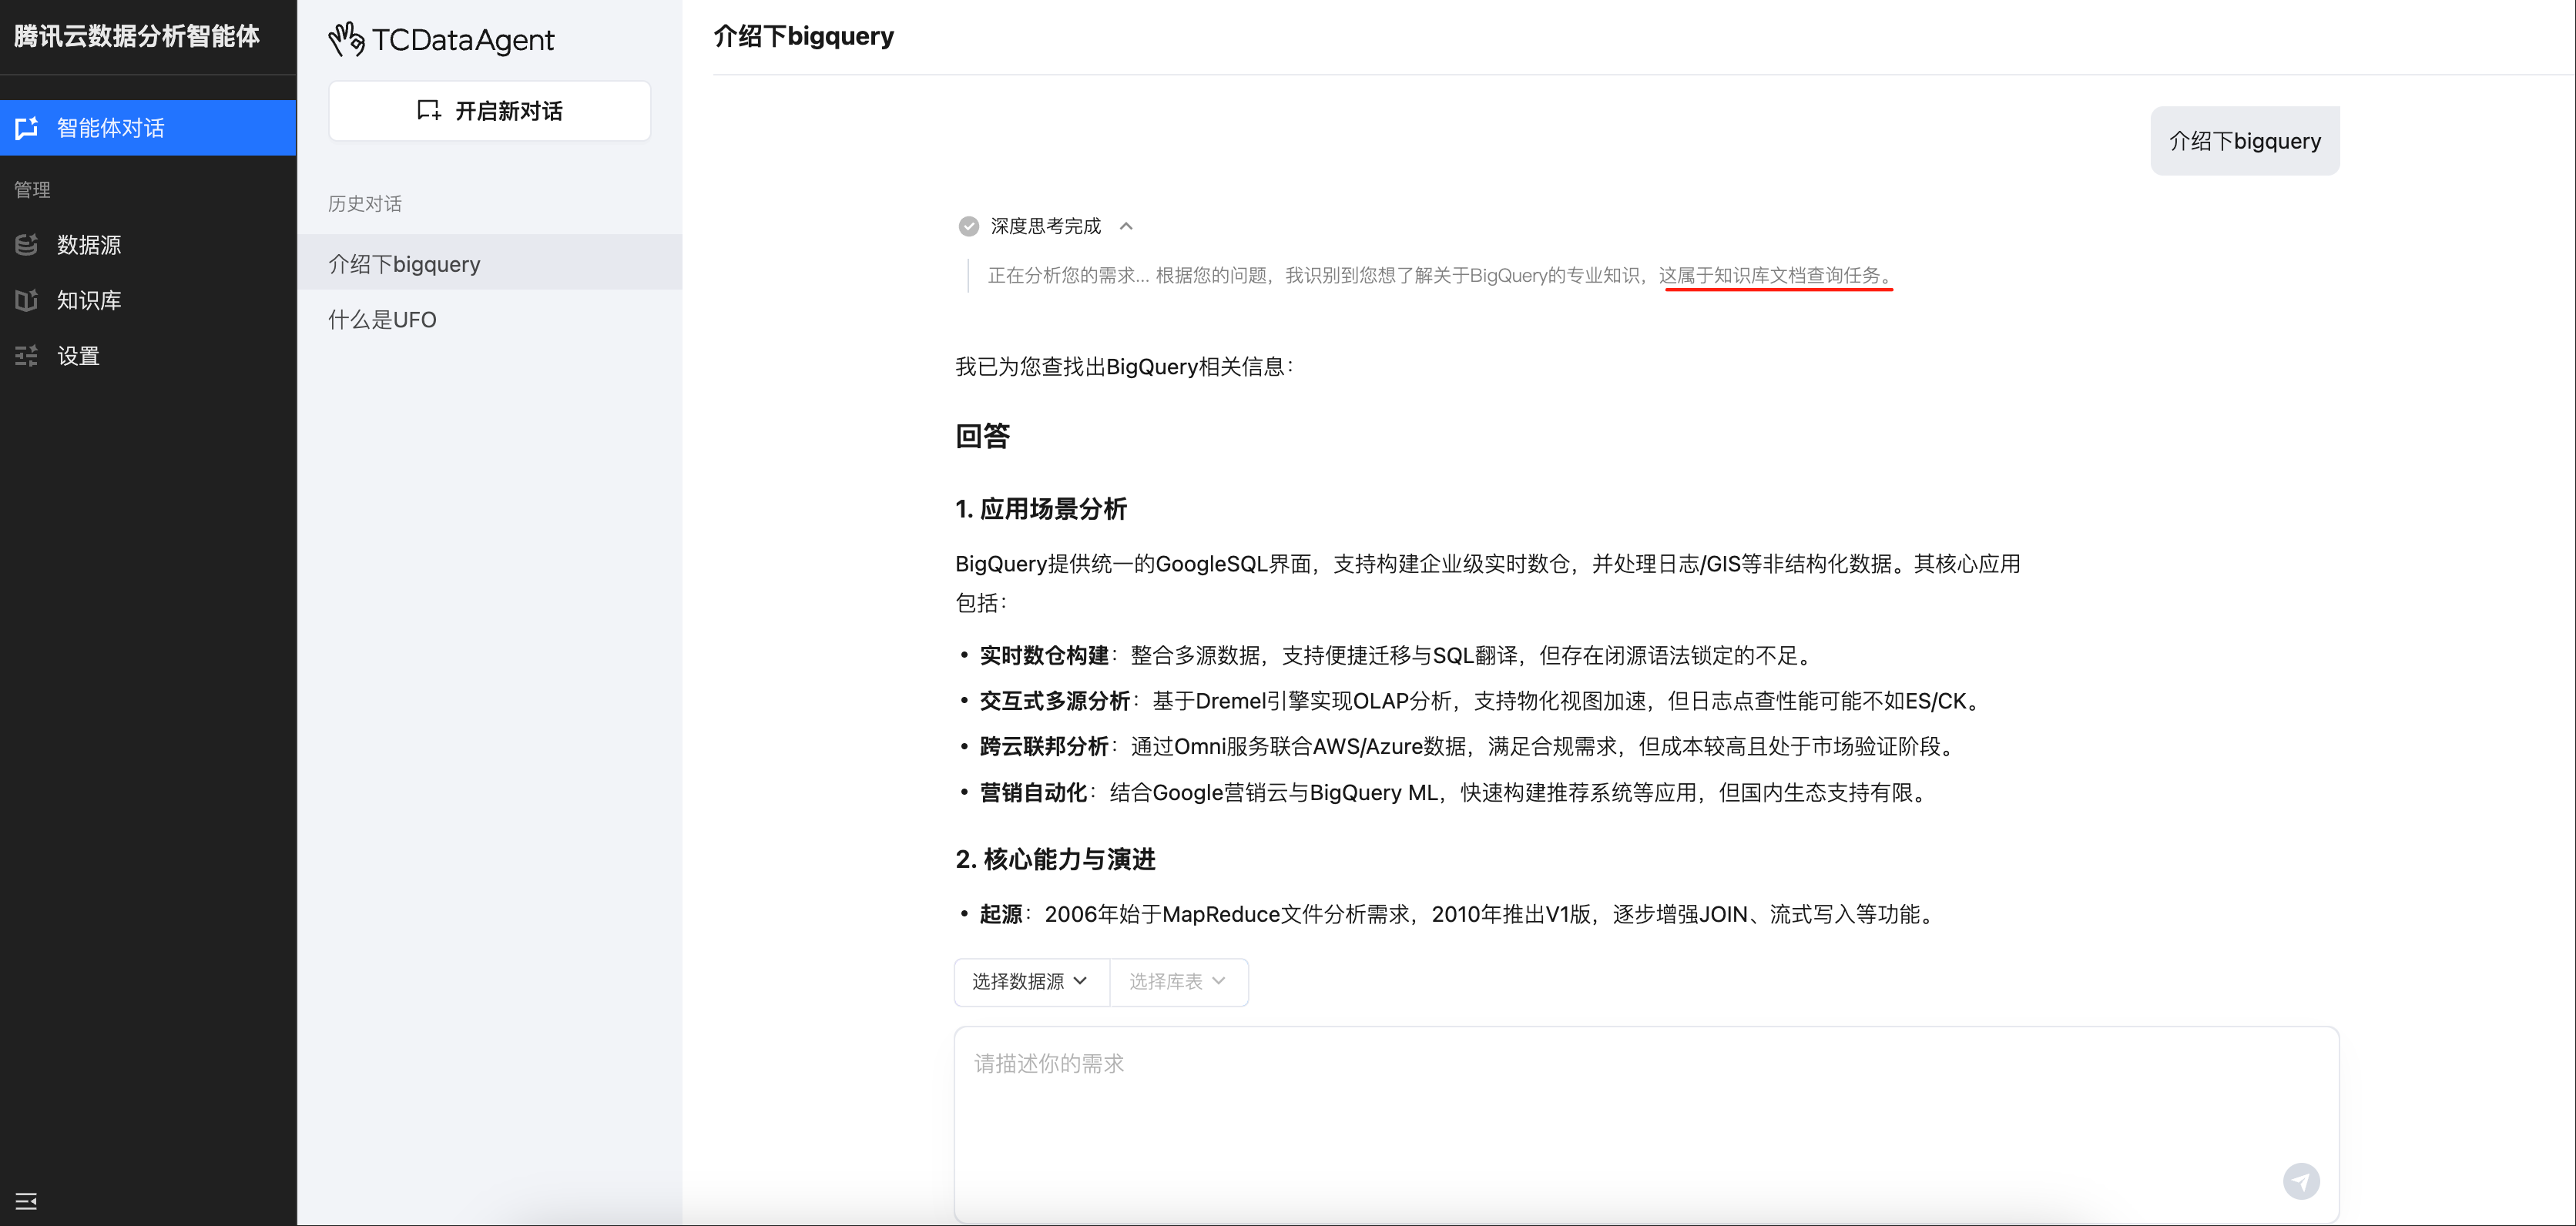Click the conversation title 介绍下bigquery at top
The height and width of the screenshot is (1226, 2576).
(x=804, y=36)
